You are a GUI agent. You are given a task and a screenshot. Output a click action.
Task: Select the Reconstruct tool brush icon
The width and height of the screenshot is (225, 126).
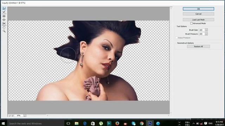coord(4,12)
